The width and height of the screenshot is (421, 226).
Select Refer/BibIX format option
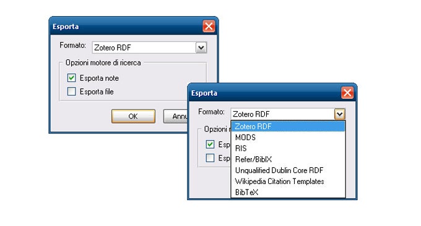click(288, 159)
